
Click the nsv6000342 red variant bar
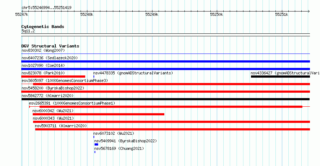[x=99, y=114]
